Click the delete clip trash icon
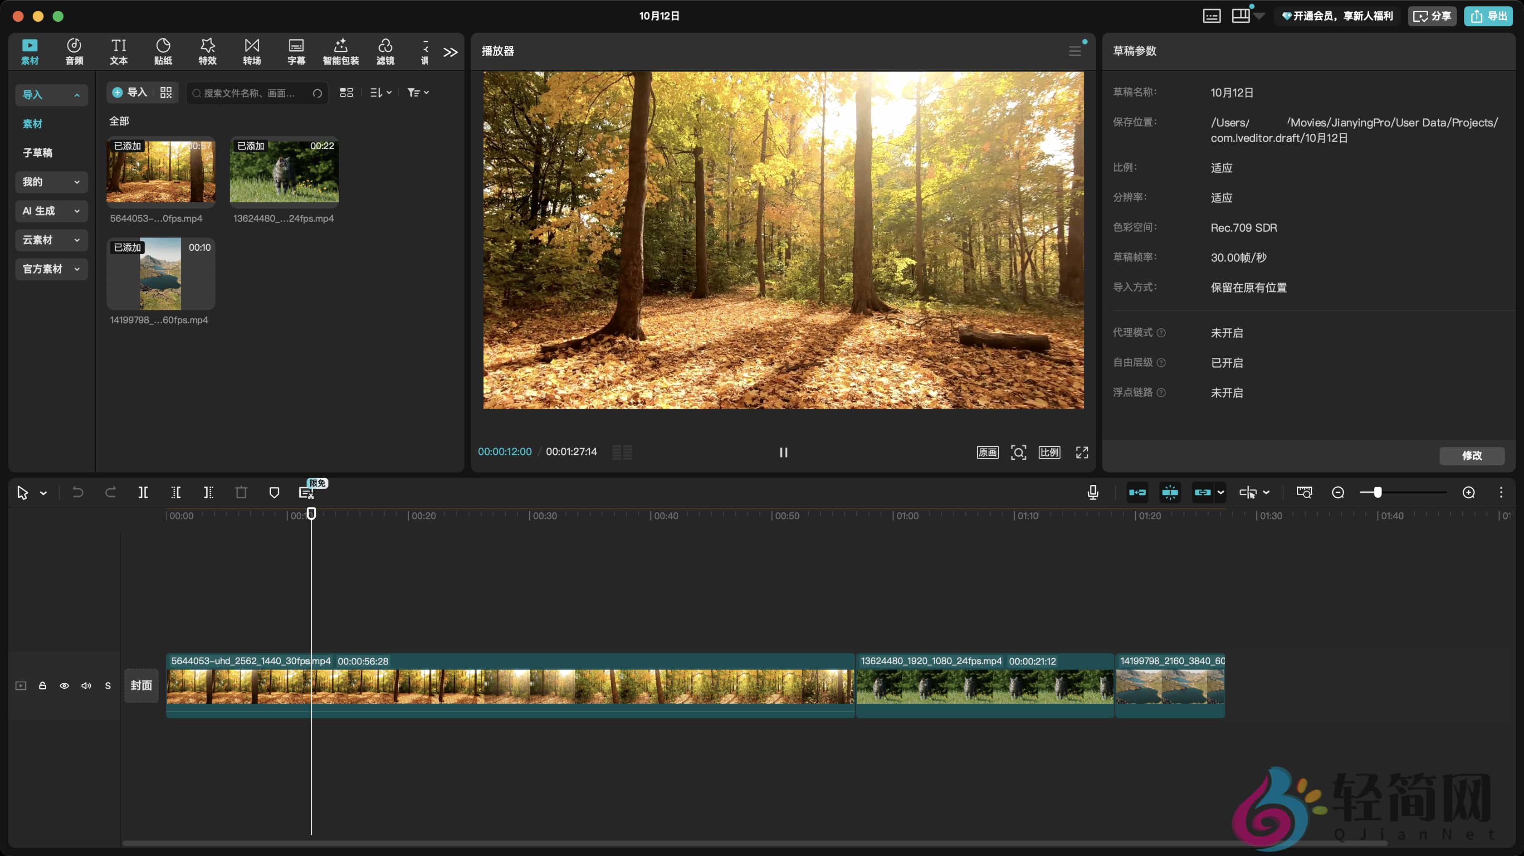The width and height of the screenshot is (1524, 856). (241, 492)
